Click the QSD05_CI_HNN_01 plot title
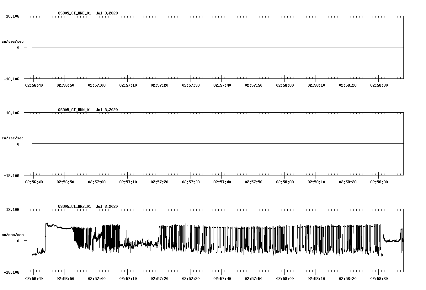The height and width of the screenshot is (290, 426). click(x=88, y=110)
